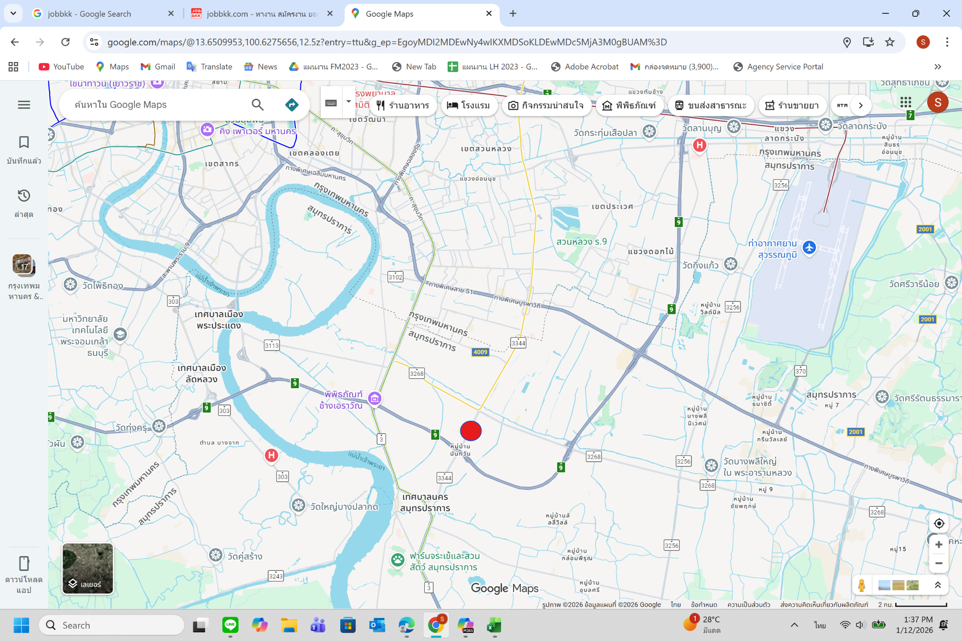Viewport: 962px width, 641px height.
Task: Open Recents history icon in sidebar
Action: coord(24,196)
